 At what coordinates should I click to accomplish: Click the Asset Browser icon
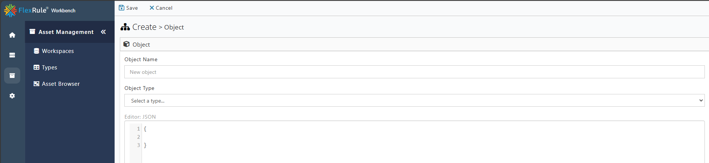36,84
